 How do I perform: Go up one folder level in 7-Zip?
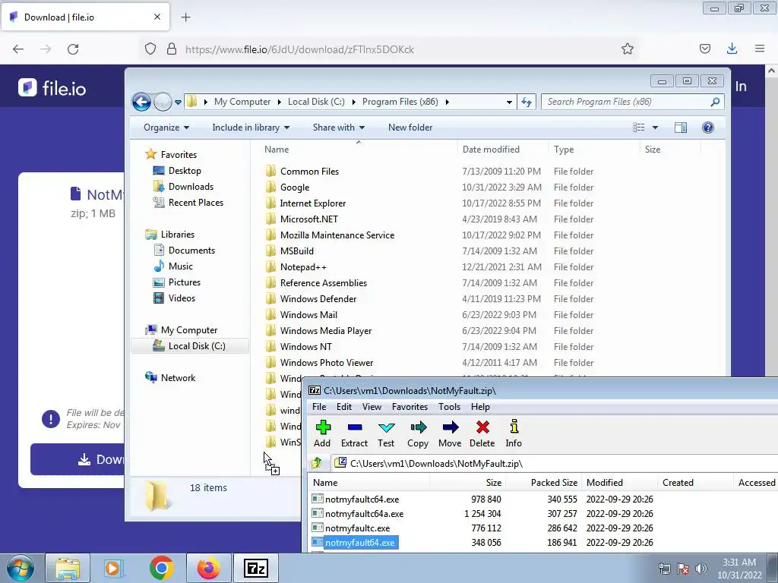(x=317, y=464)
